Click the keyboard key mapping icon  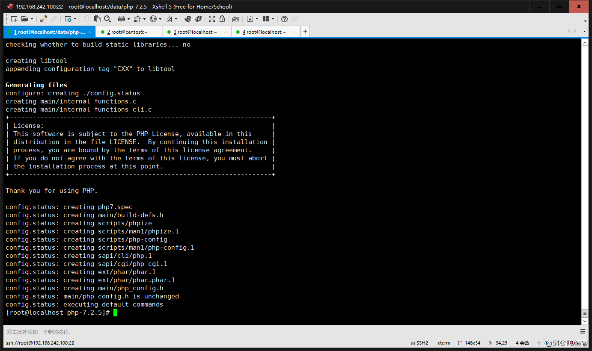pos(236,19)
